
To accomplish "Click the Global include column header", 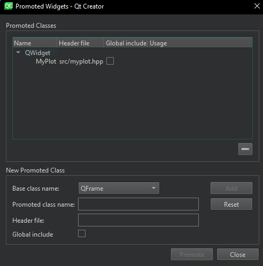I will point(126,43).
